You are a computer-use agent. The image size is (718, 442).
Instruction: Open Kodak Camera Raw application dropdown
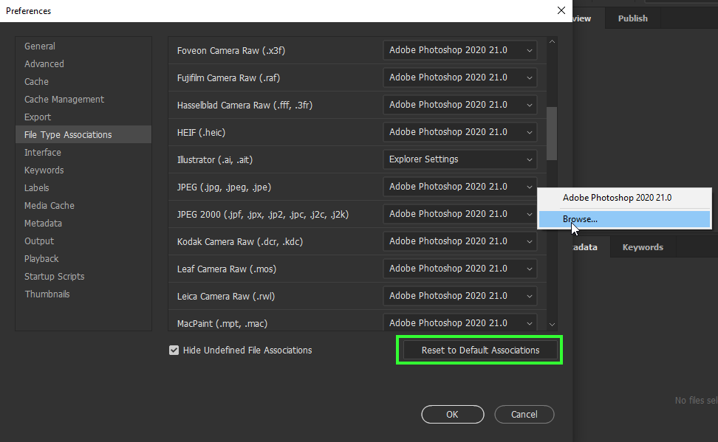point(459,241)
